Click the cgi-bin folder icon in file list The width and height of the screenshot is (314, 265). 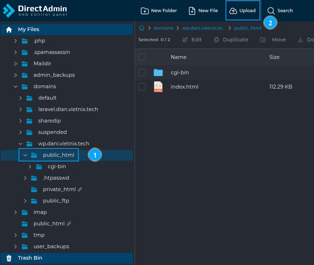pos(158,72)
